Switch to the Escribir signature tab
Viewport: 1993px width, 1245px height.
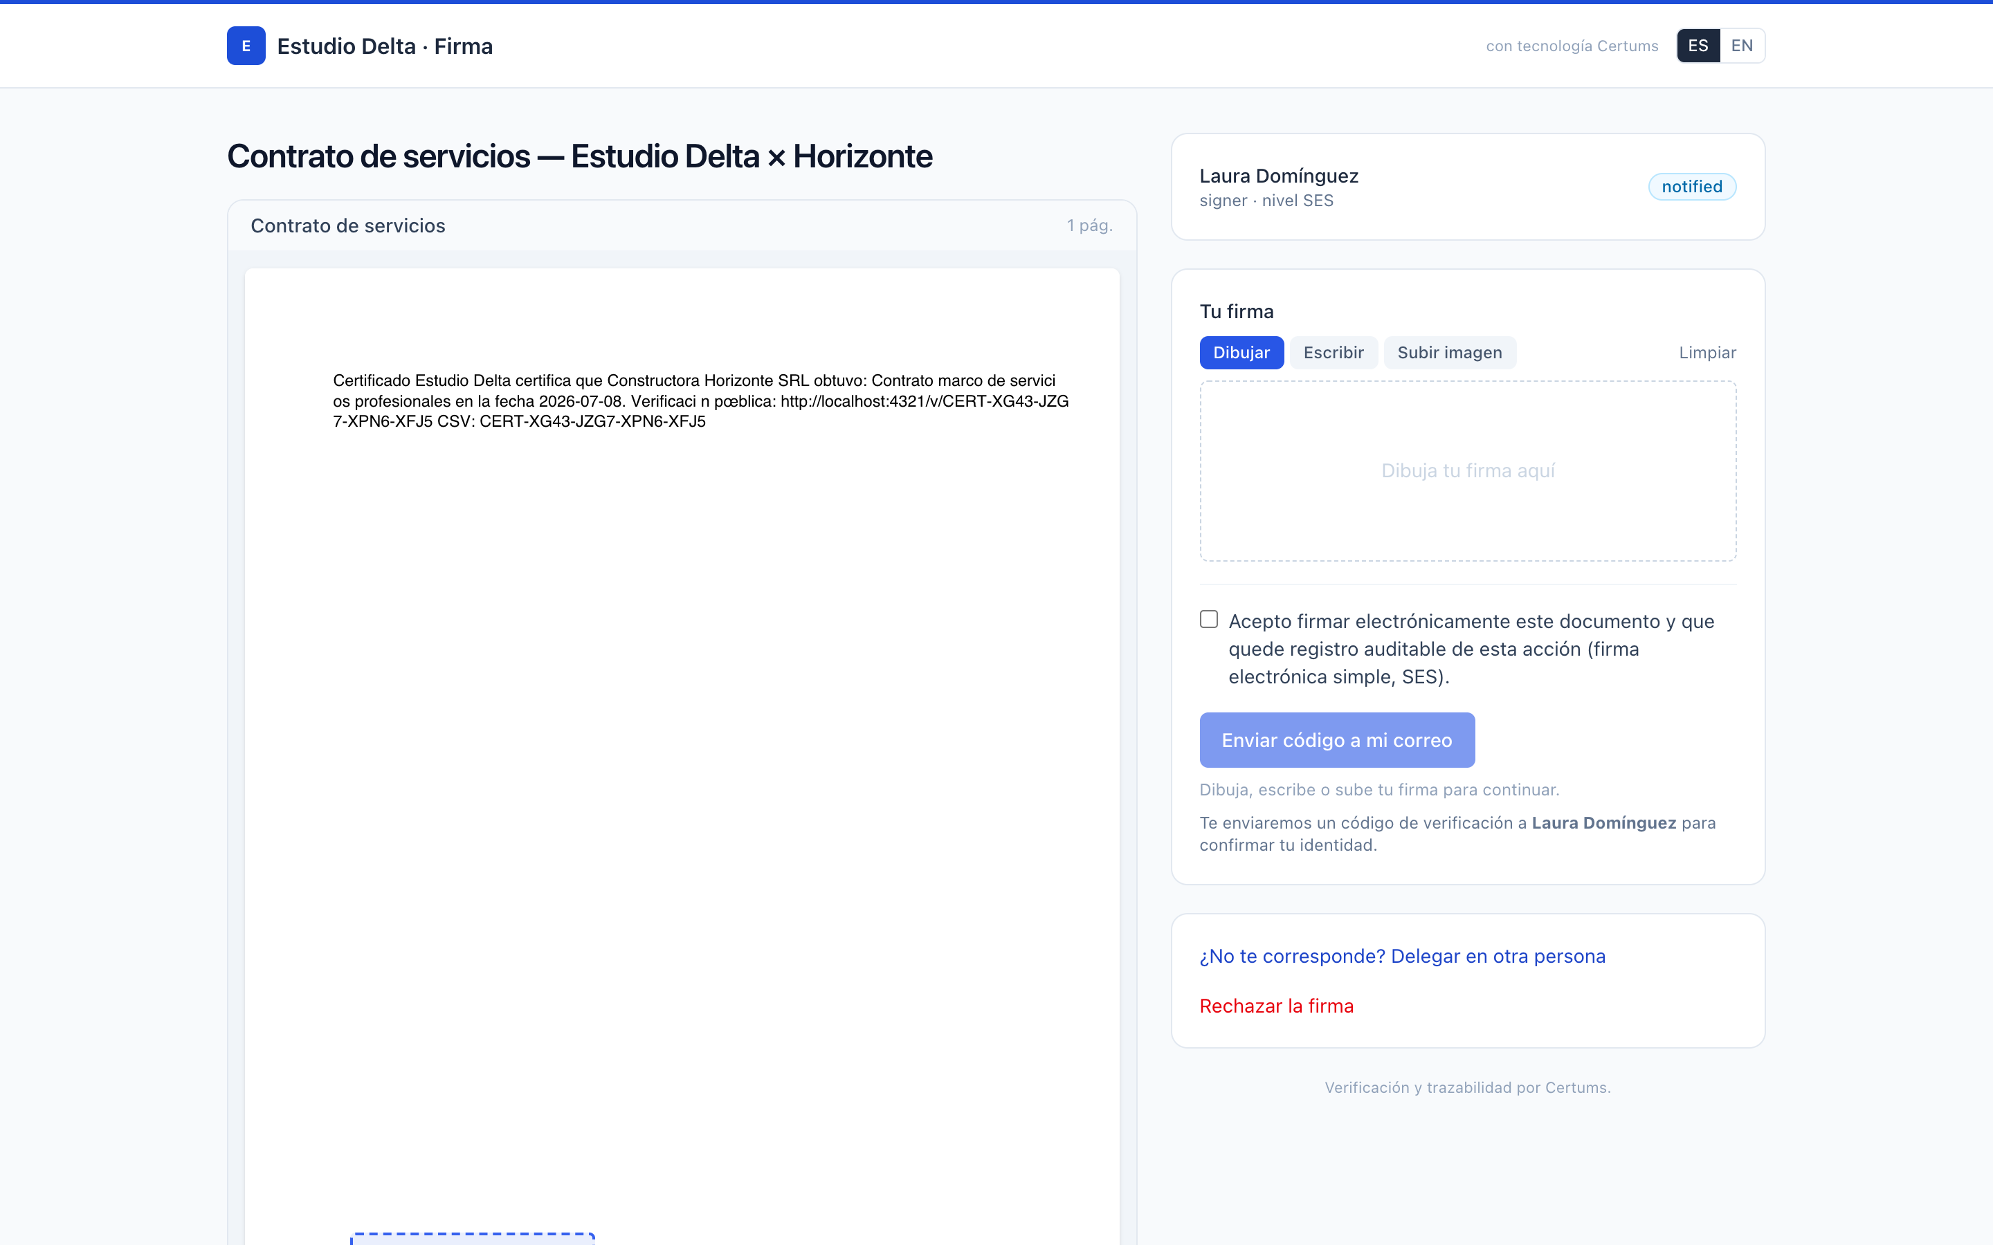click(x=1334, y=353)
